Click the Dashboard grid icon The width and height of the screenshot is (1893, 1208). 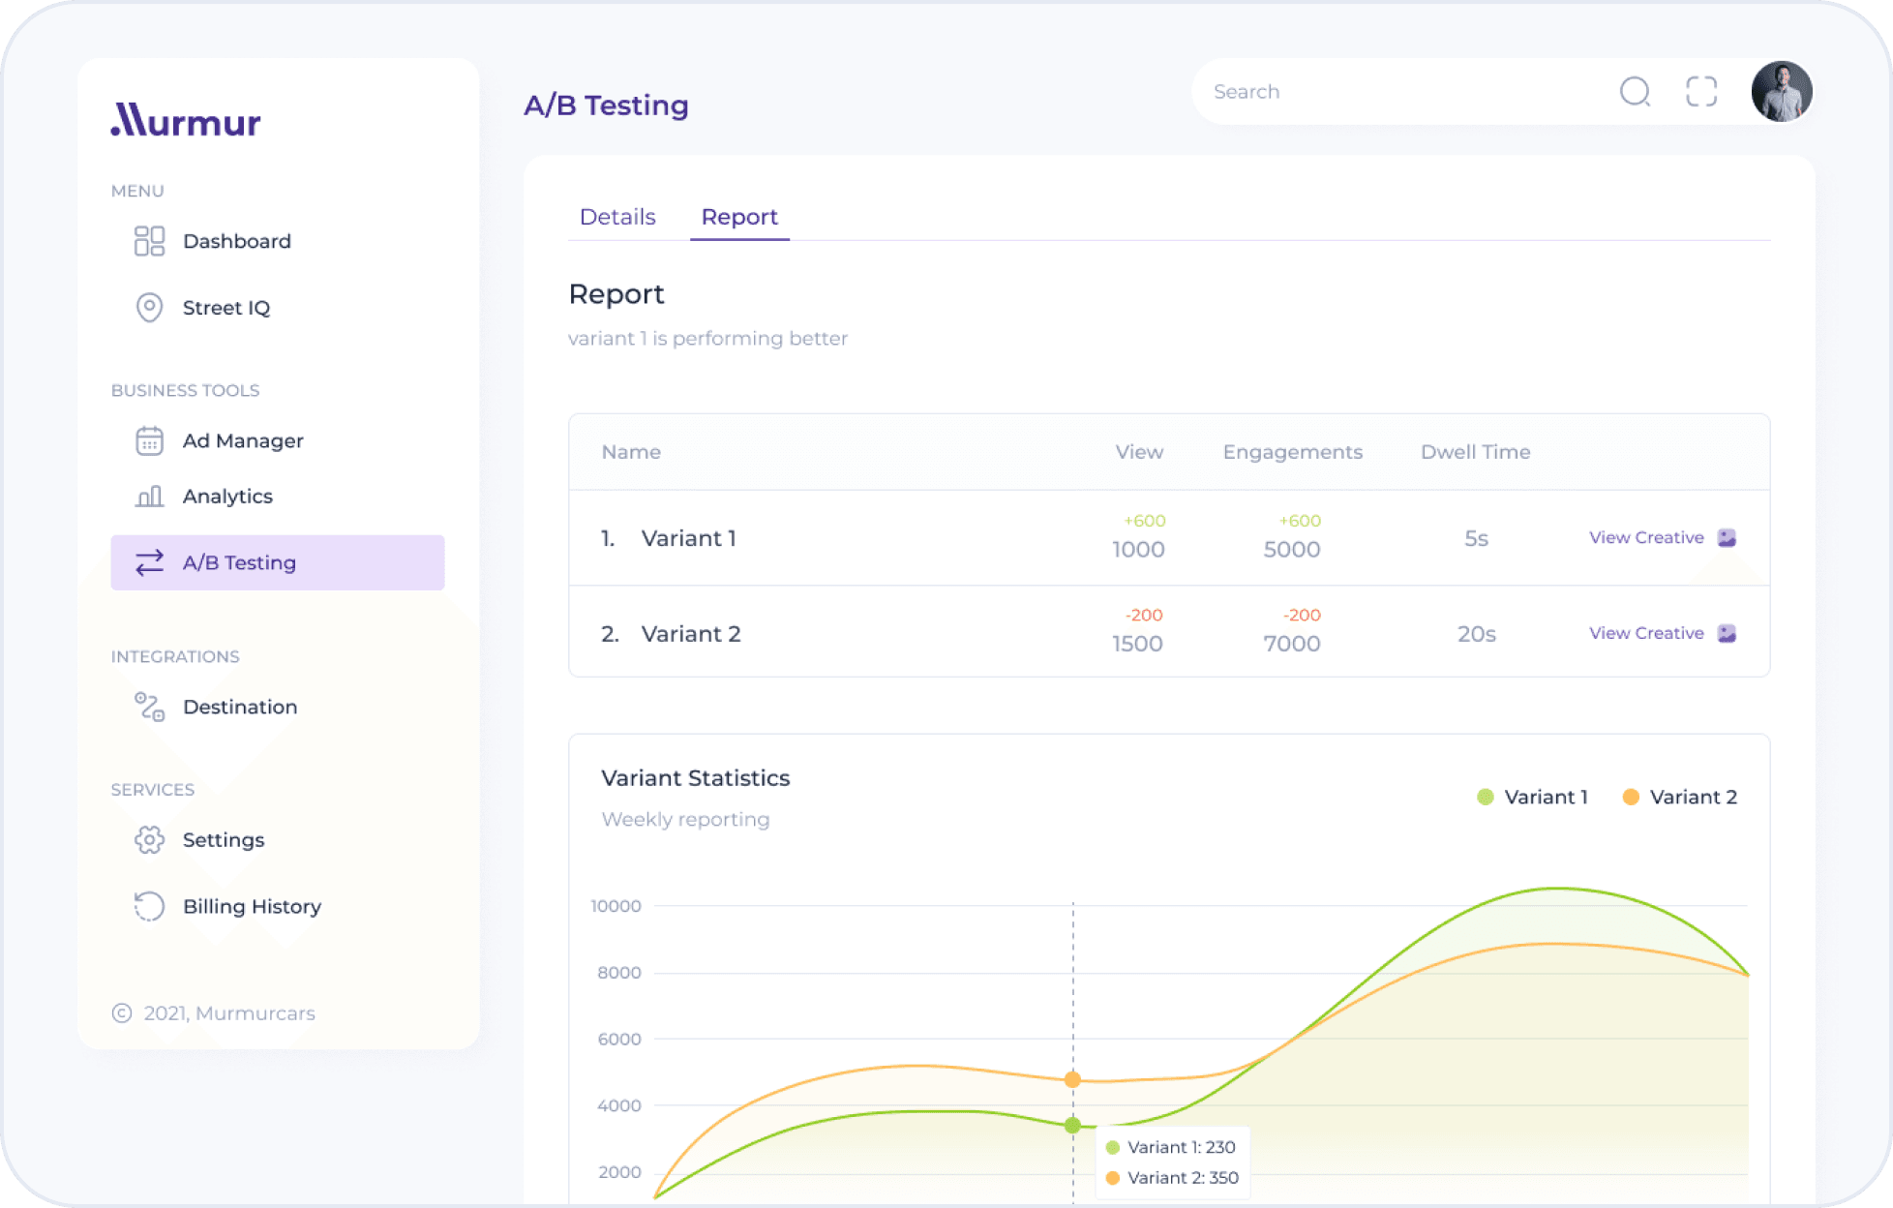pos(149,241)
